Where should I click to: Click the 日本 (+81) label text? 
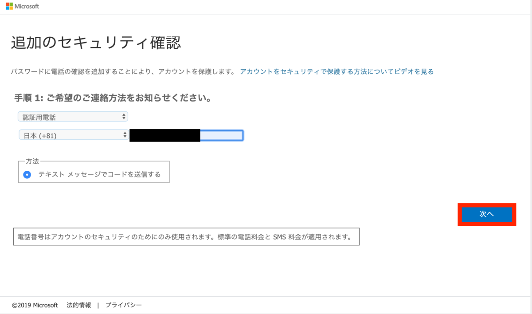[x=40, y=135]
